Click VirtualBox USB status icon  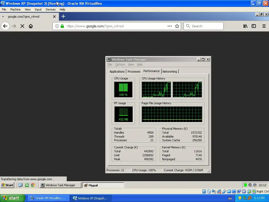pos(224,191)
